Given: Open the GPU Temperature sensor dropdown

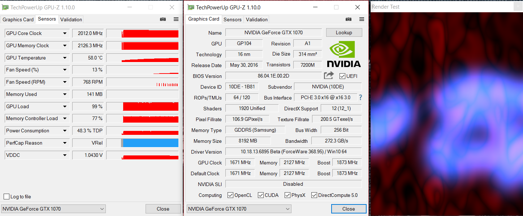Looking at the screenshot, I should tap(65, 58).
